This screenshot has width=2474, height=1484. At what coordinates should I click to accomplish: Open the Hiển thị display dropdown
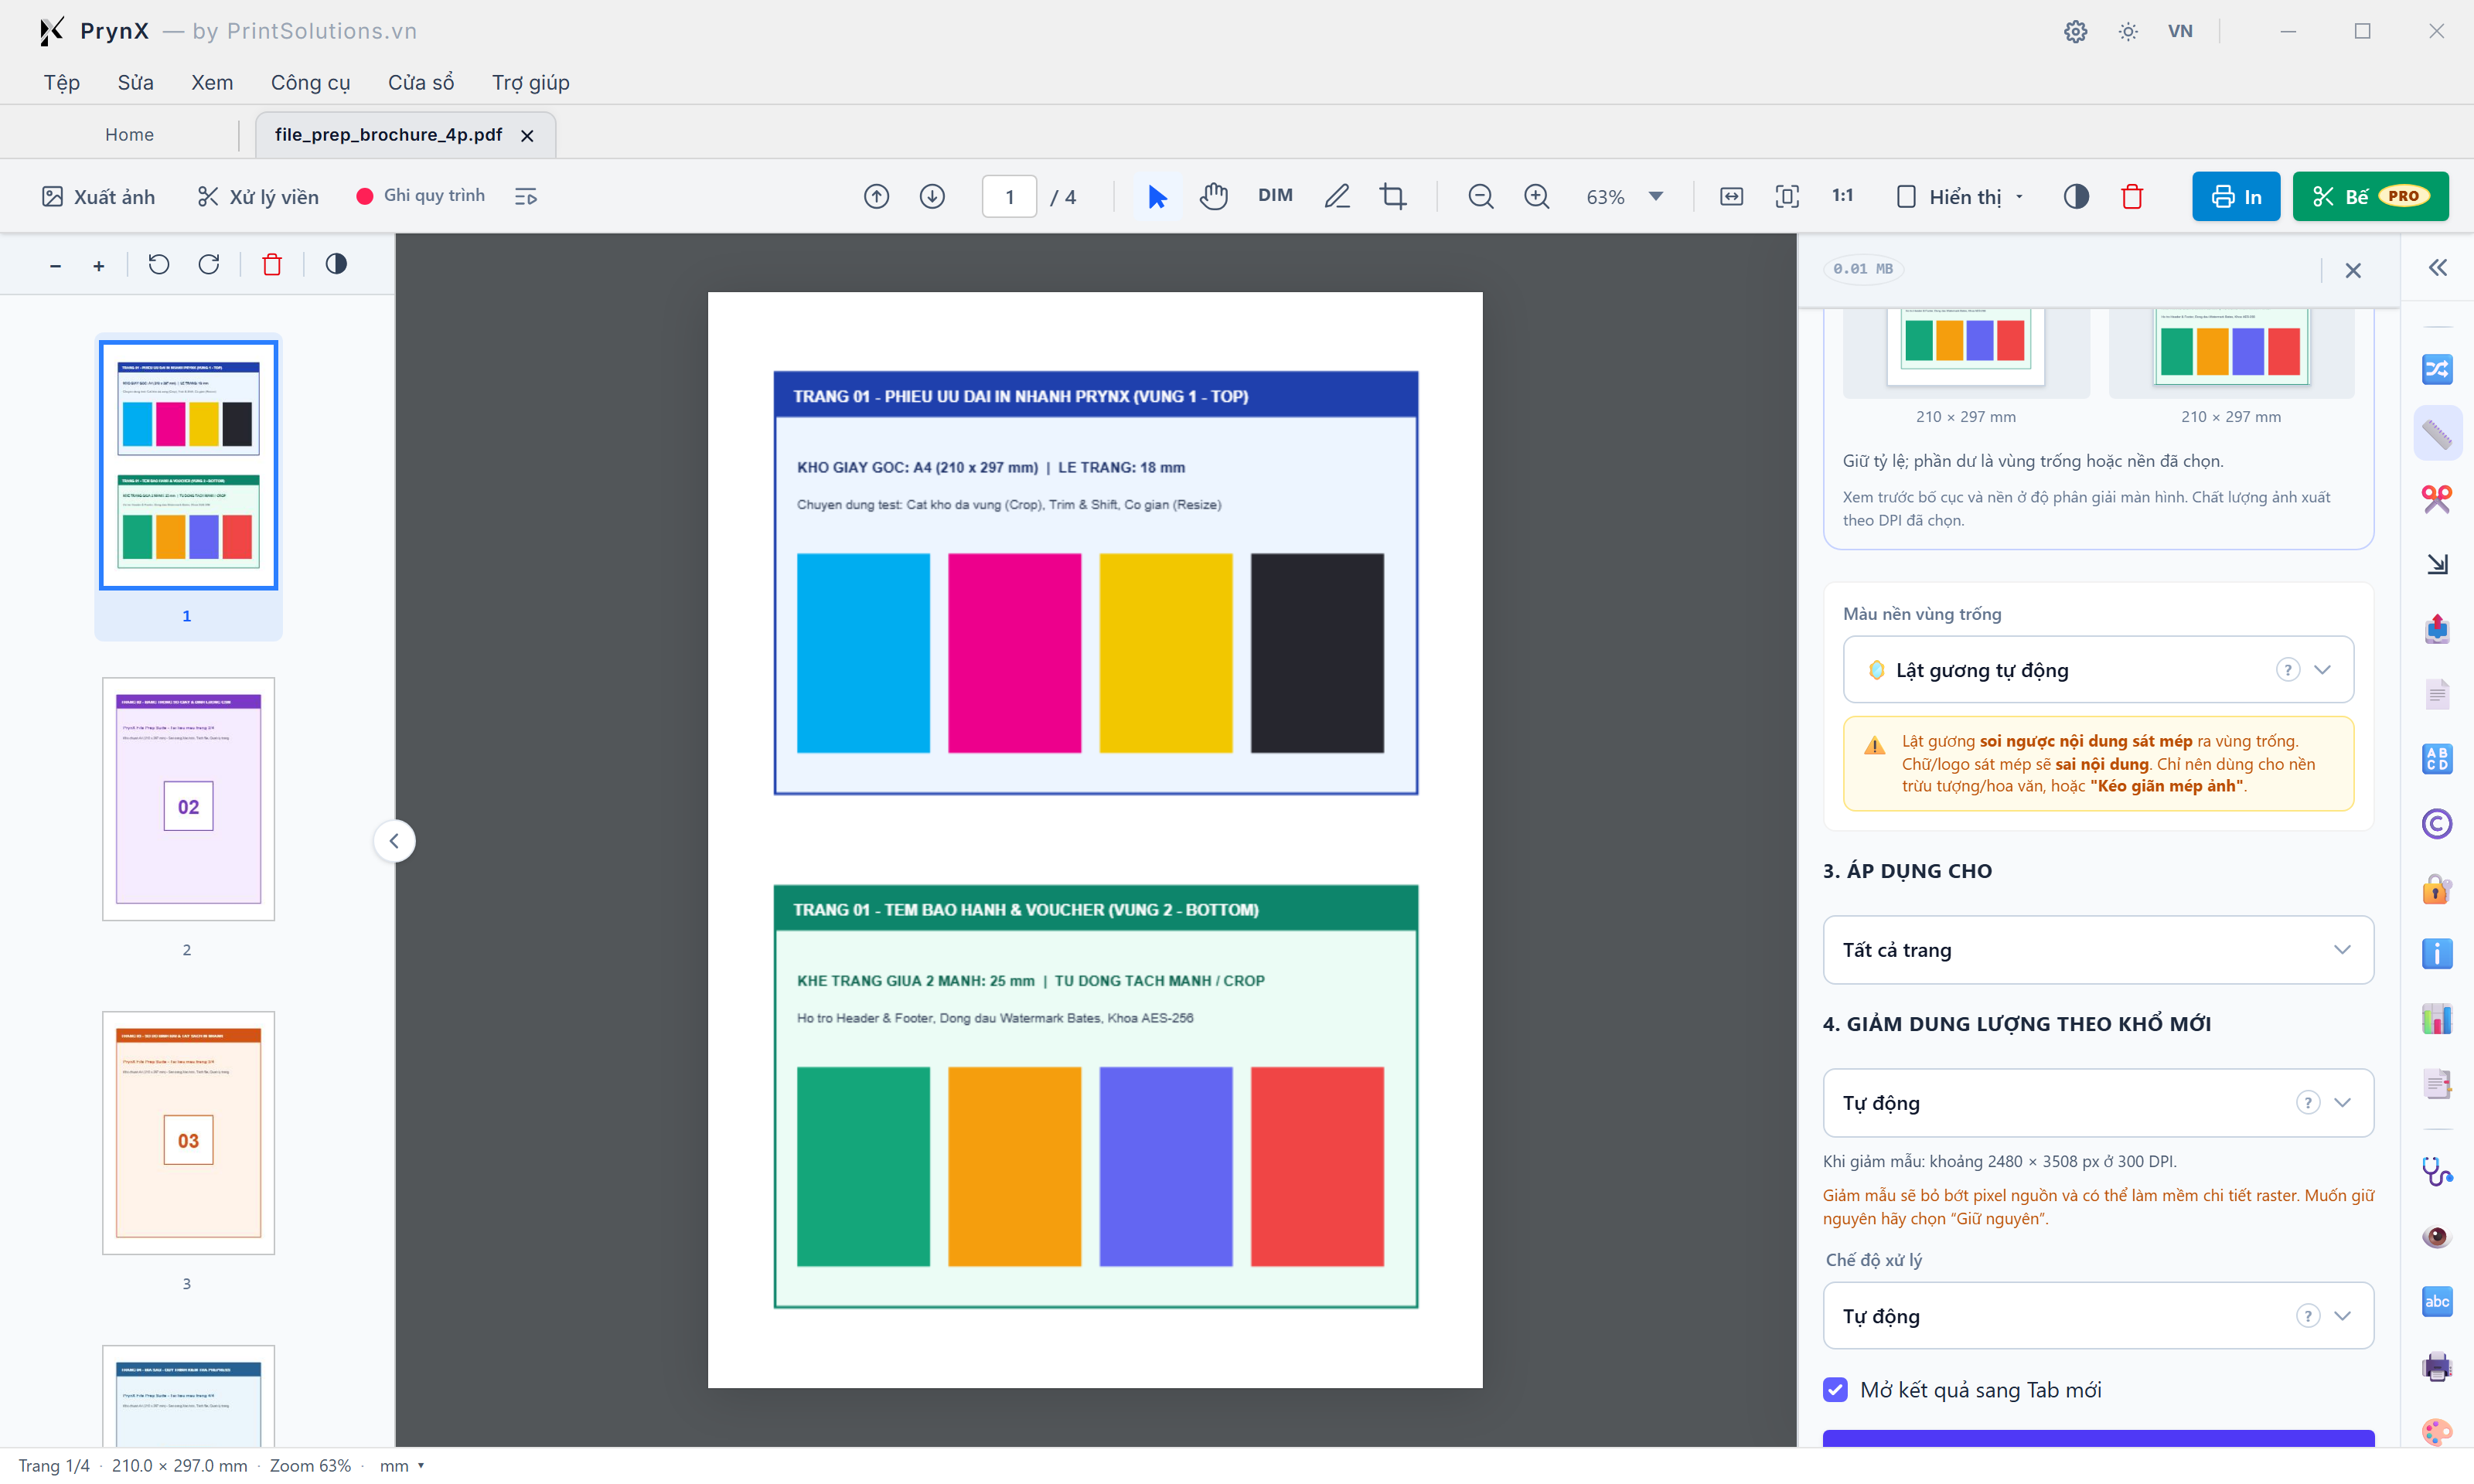(x=1960, y=196)
